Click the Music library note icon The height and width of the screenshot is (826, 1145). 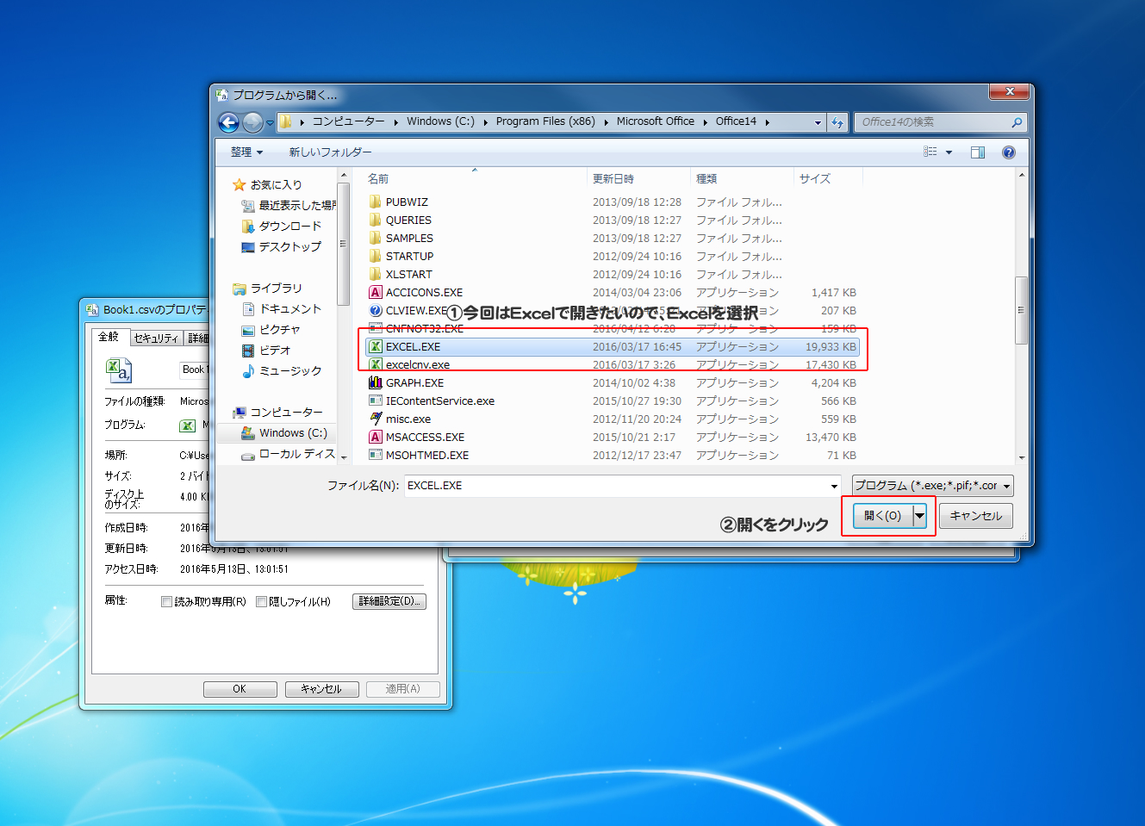pyautogui.click(x=248, y=370)
